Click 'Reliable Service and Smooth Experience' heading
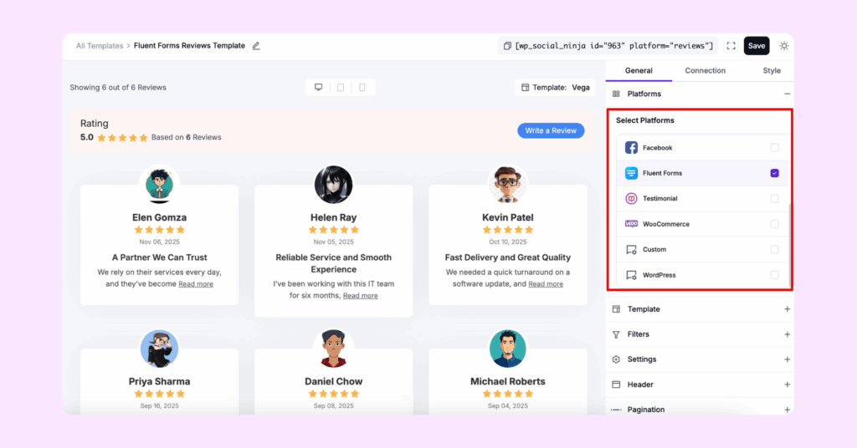 click(333, 263)
